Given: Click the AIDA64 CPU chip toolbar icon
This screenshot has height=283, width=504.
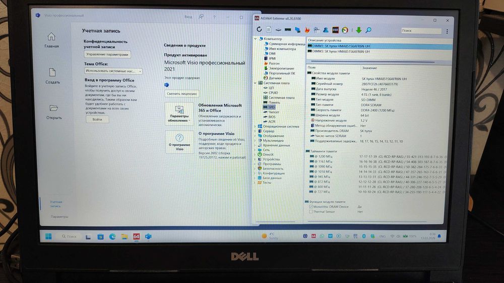Looking at the screenshot, I should click(x=278, y=30).
